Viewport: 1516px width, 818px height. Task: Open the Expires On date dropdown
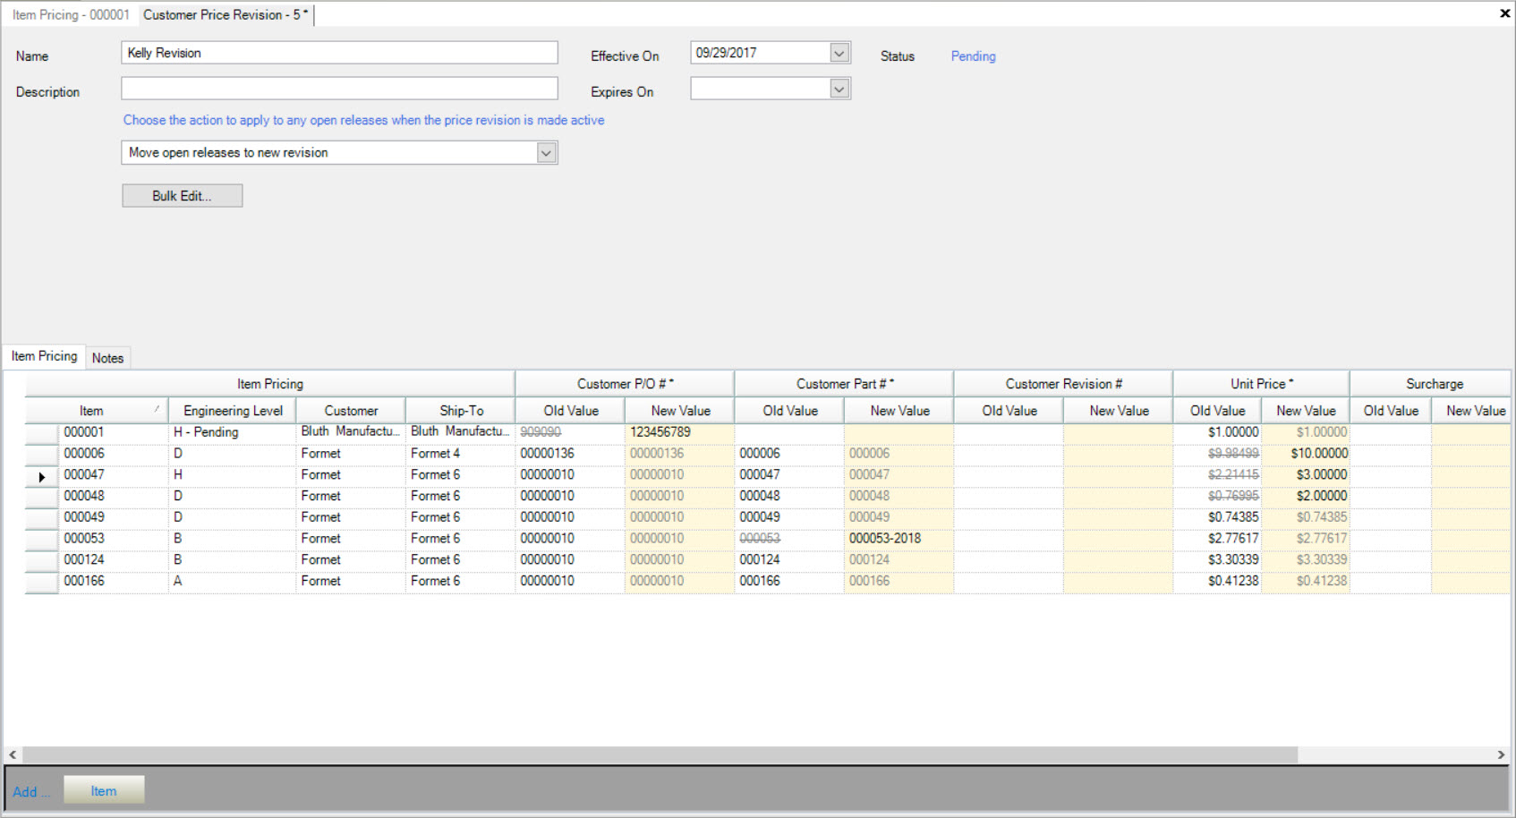click(x=839, y=89)
